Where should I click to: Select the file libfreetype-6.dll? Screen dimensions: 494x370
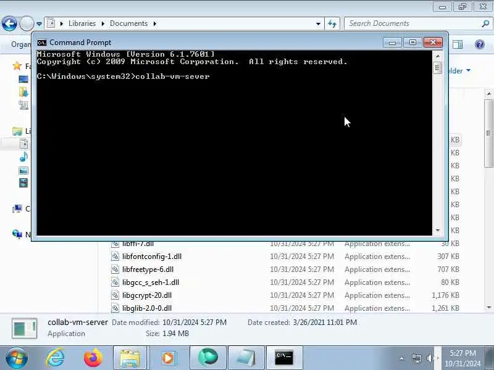click(148, 269)
